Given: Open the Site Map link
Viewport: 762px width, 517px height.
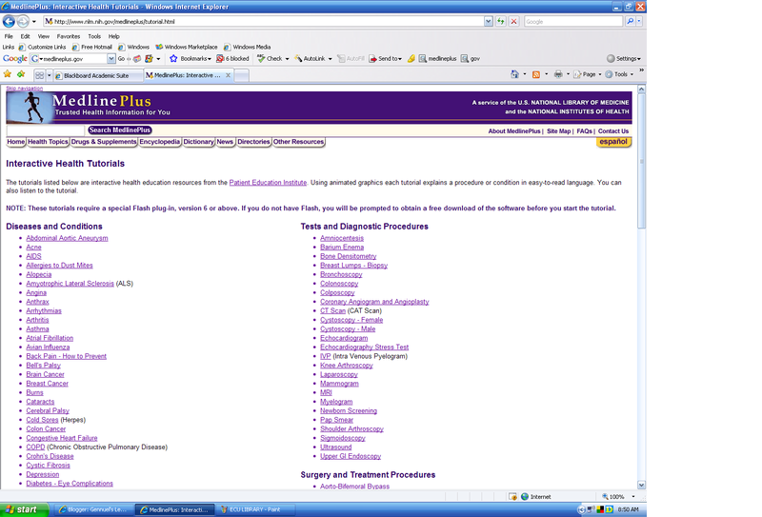Looking at the screenshot, I should (x=558, y=131).
